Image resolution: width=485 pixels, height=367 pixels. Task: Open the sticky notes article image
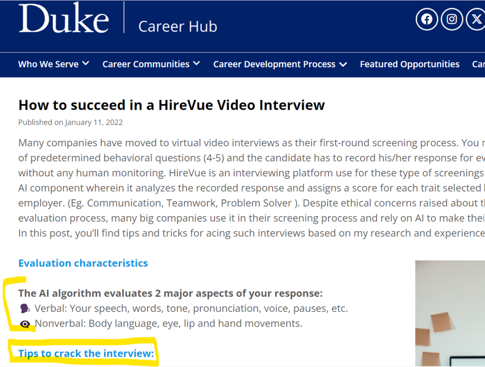click(450, 313)
